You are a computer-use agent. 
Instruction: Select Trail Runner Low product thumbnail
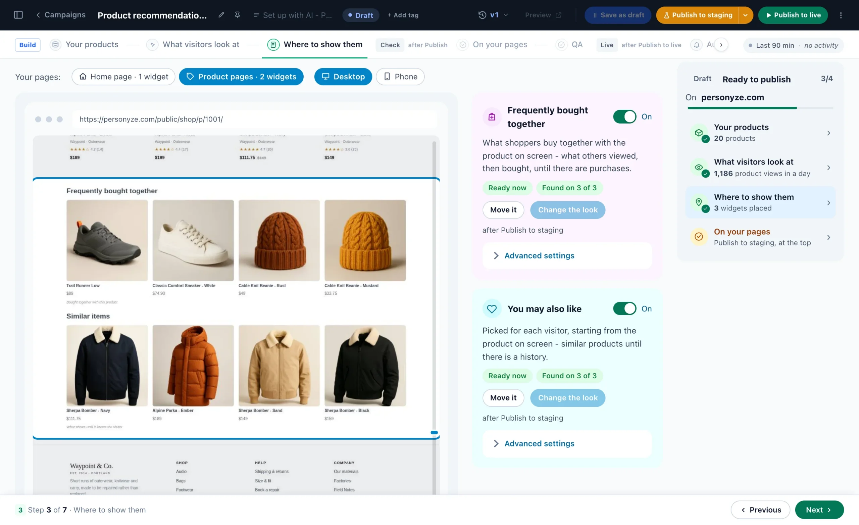[107, 240]
